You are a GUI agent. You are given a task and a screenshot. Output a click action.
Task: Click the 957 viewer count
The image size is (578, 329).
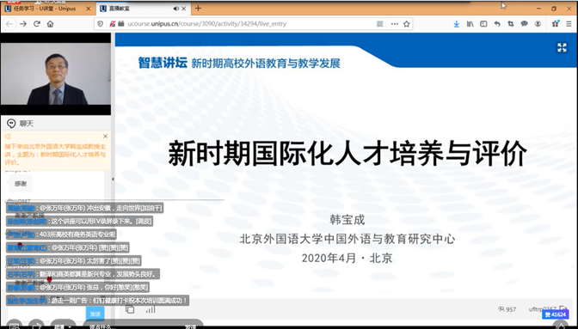507,309
